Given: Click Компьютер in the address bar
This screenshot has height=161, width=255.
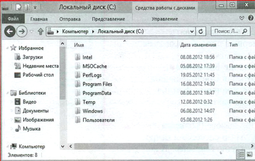Looking at the screenshot, I should (x=75, y=31).
